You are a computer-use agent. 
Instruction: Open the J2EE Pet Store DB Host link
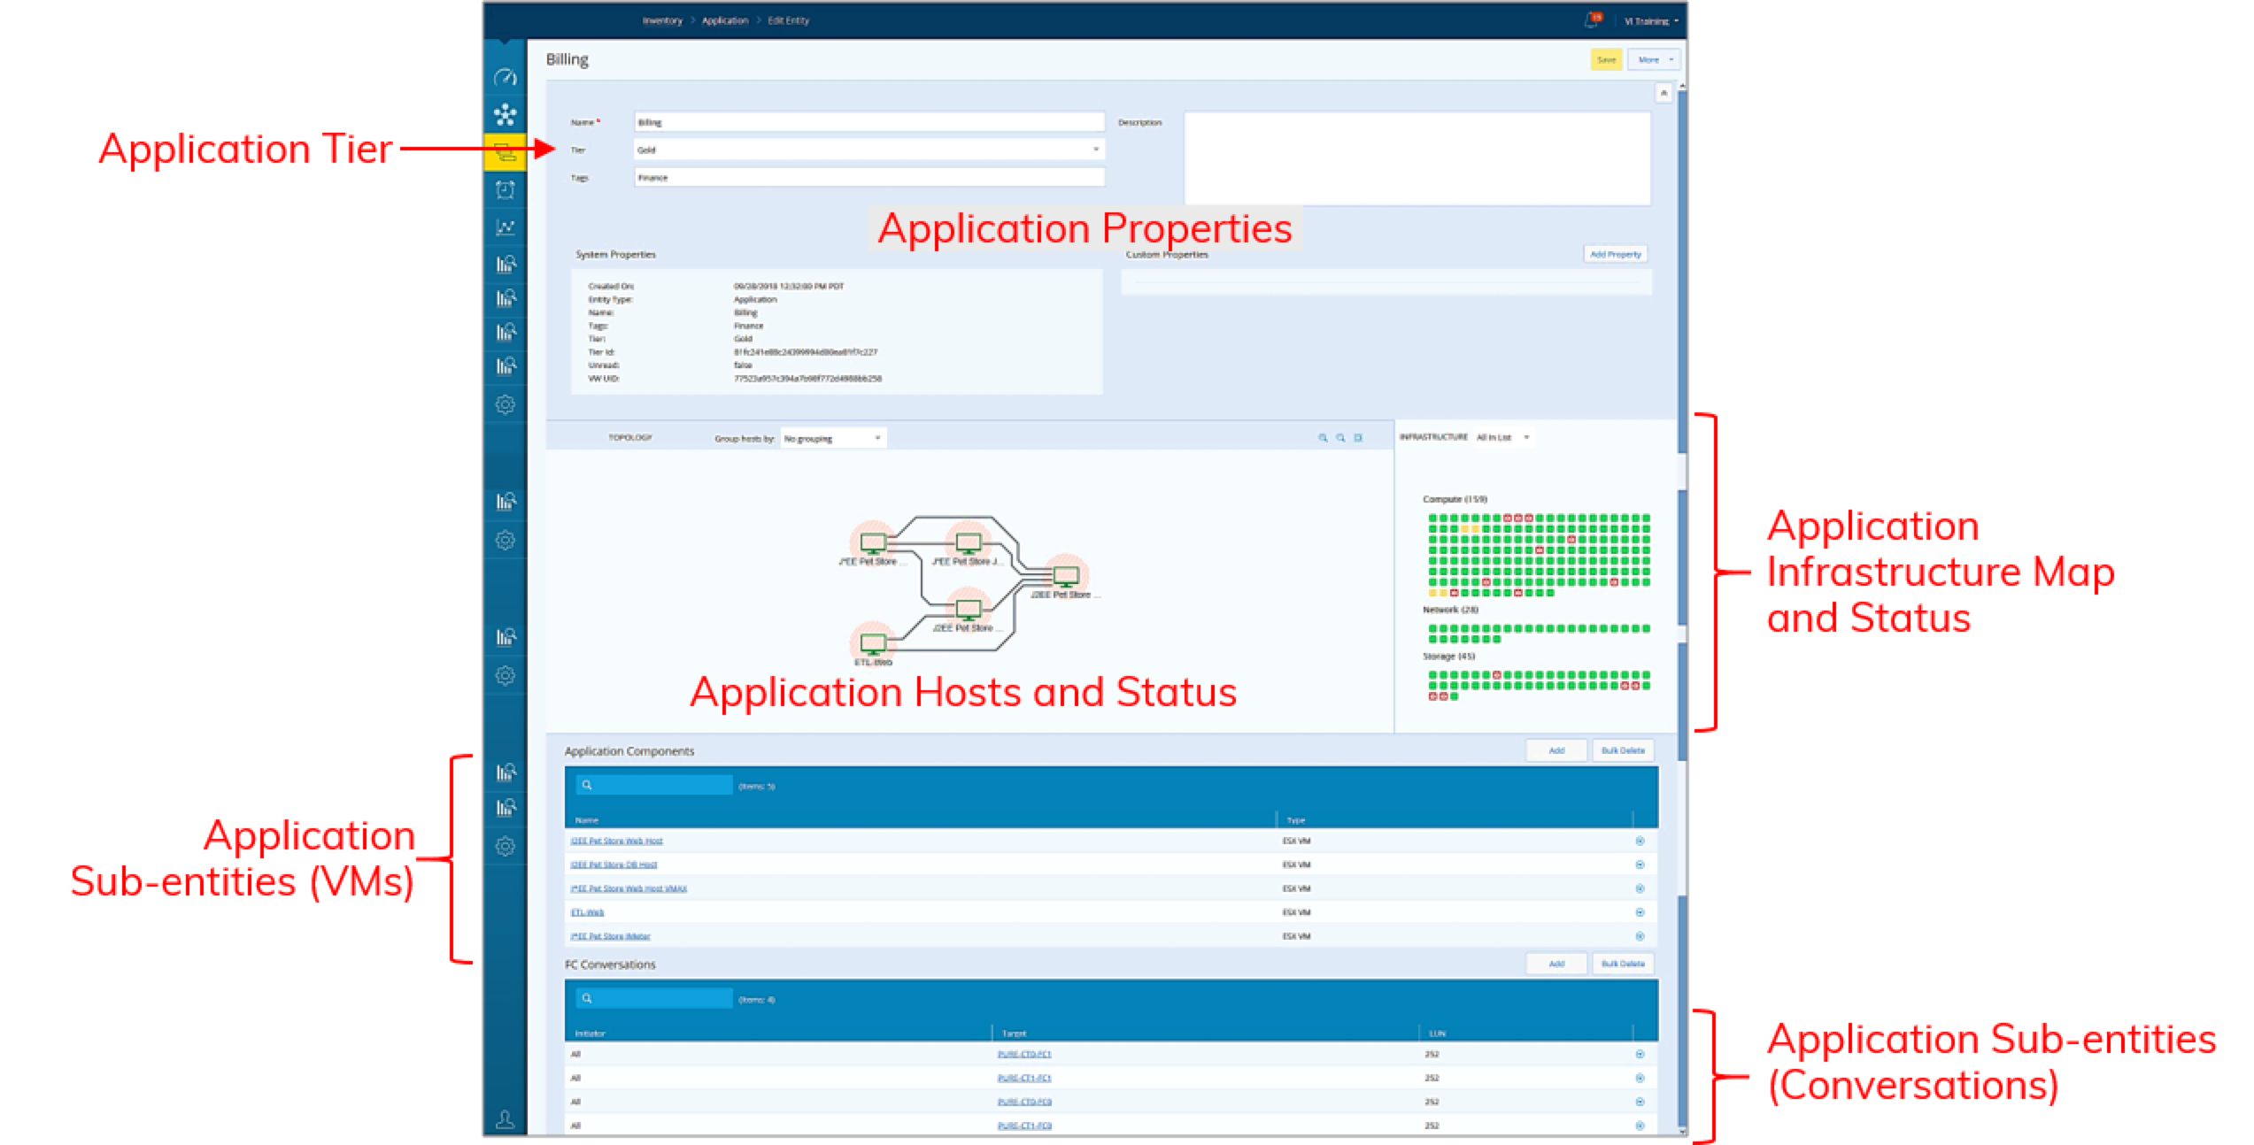(x=614, y=865)
